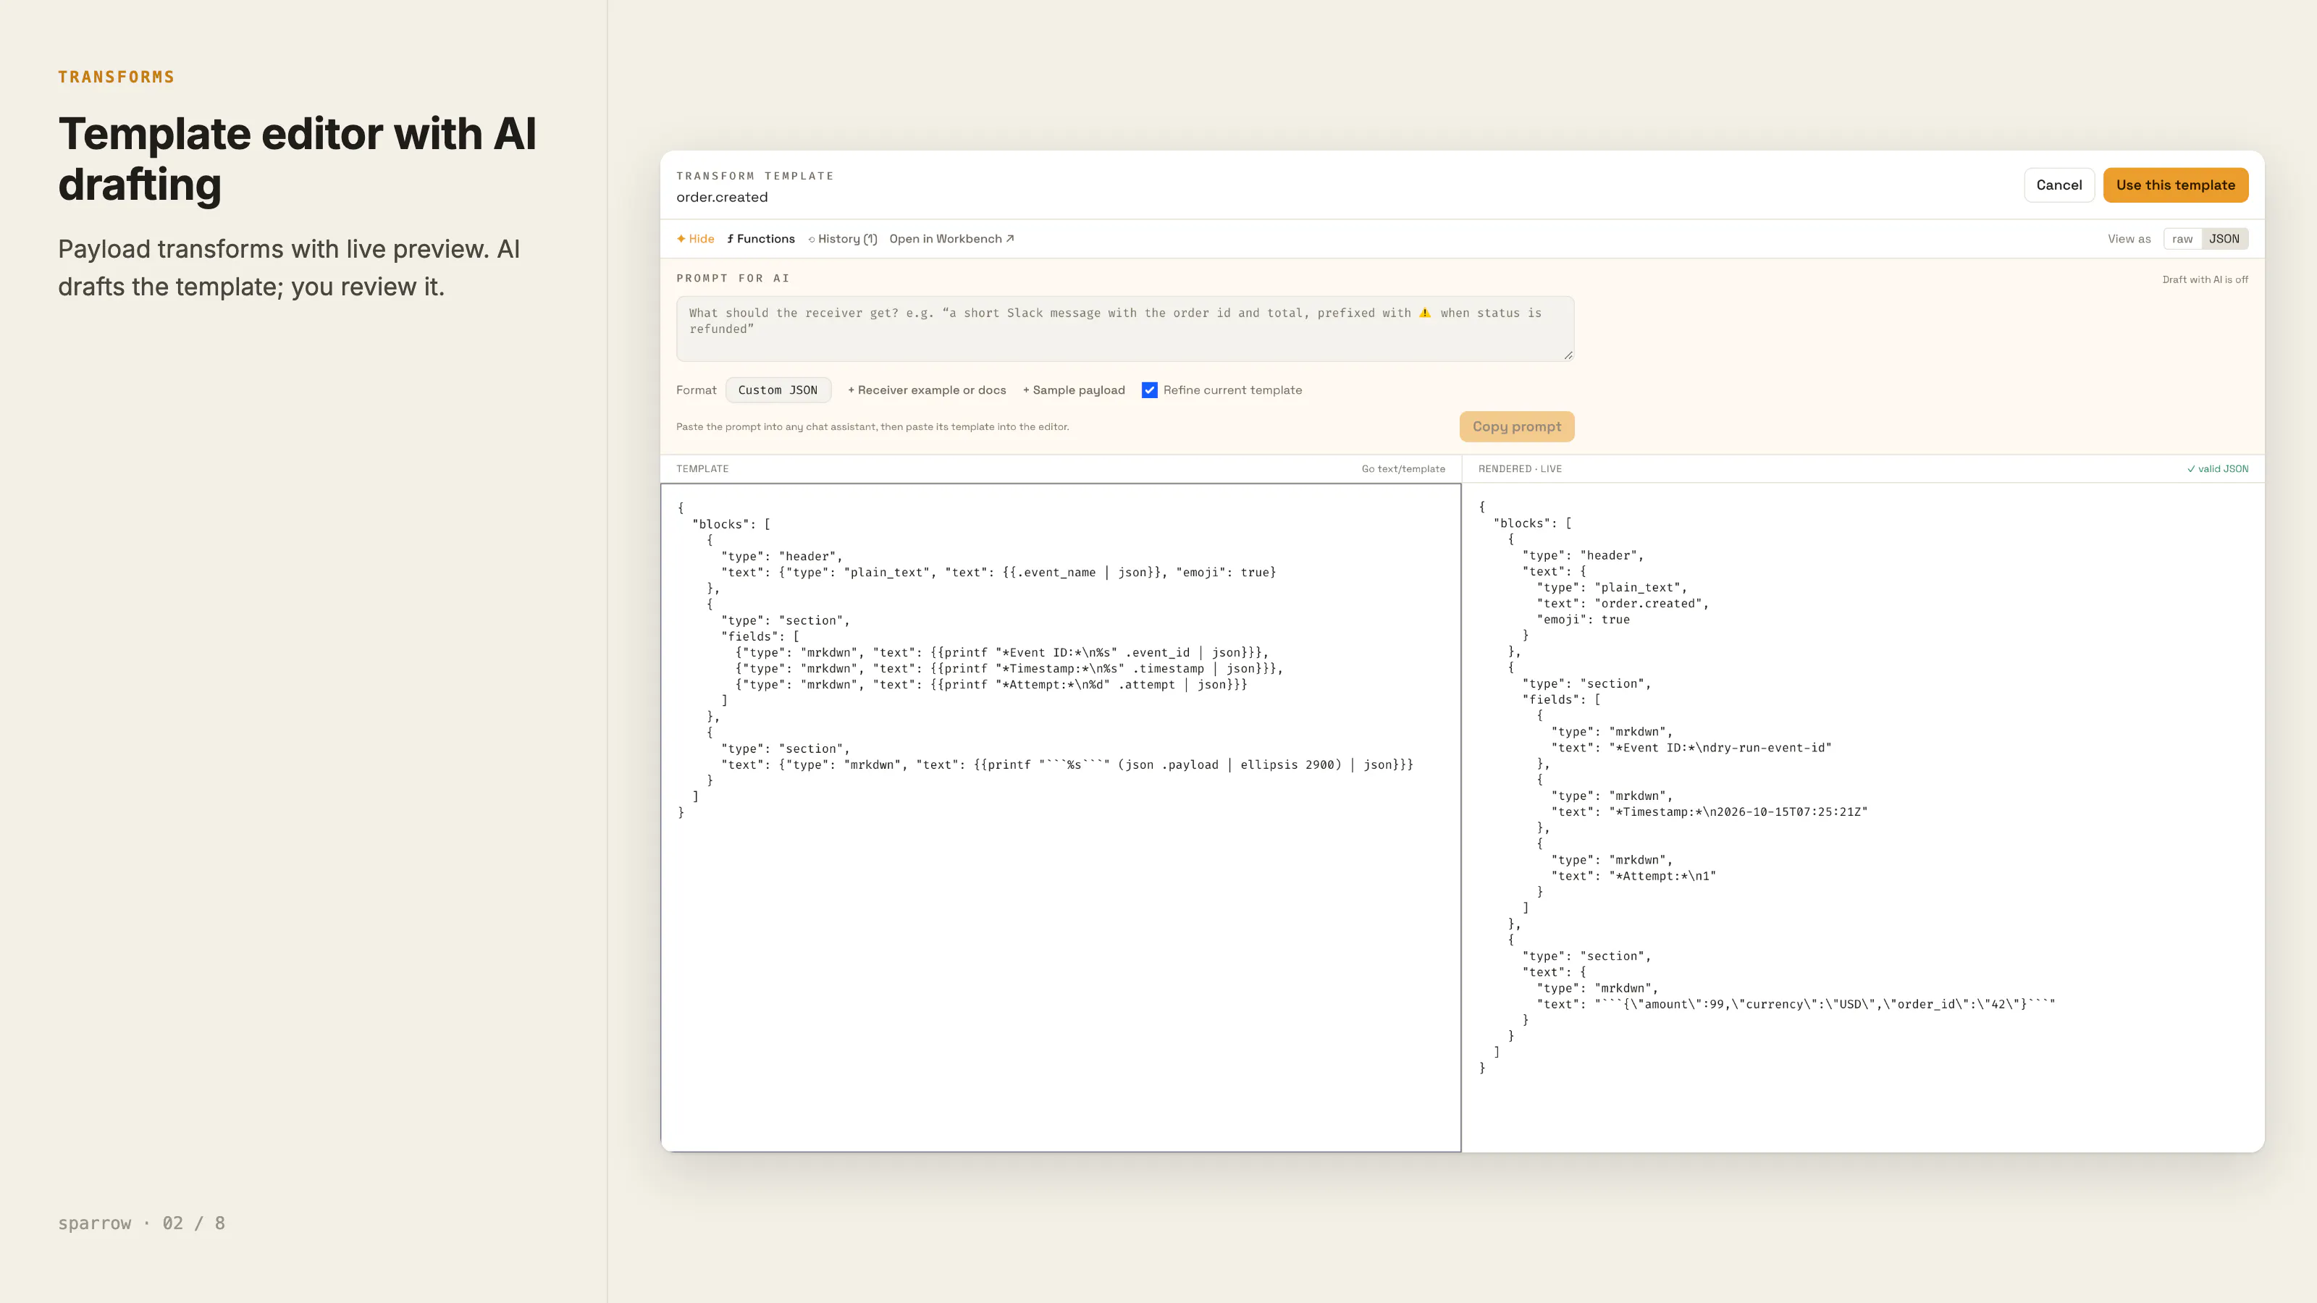Switch view to JSON
Viewport: 2317px width, 1303px height.
pos(2224,238)
